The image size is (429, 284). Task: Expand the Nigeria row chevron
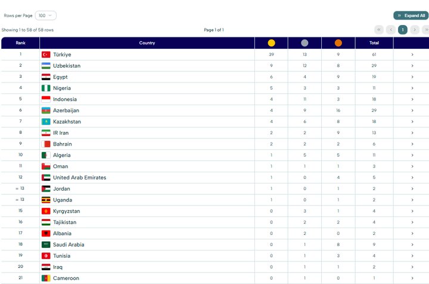[x=412, y=88]
